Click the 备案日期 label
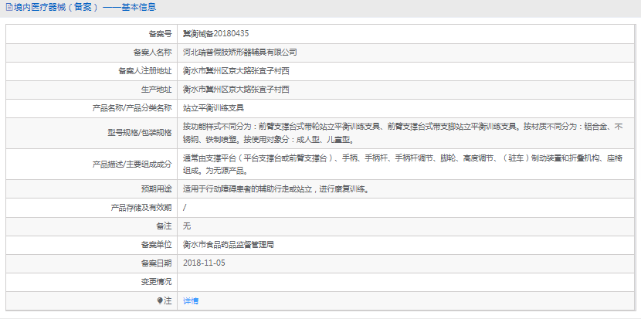This screenshot has width=641, height=319. click(x=157, y=263)
